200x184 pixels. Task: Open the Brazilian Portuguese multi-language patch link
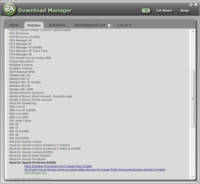(58, 166)
